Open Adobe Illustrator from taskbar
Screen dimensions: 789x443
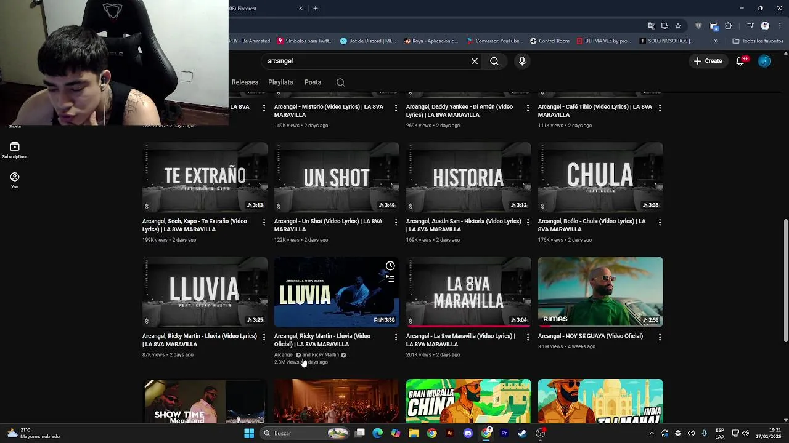[x=450, y=433]
